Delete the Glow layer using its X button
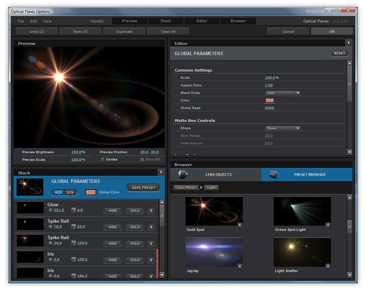 (x=151, y=211)
